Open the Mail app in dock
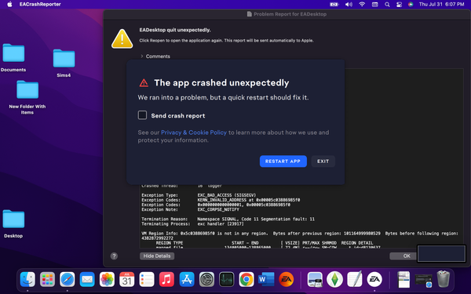Viewport: 471px width, 294px height. coord(87,279)
